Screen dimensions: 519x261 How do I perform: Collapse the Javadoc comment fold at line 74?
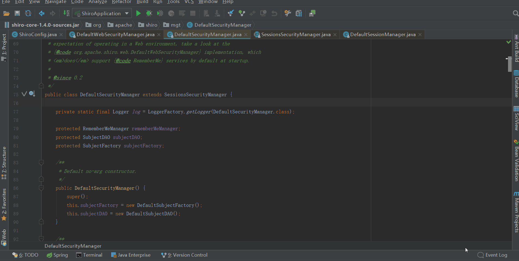(41, 86)
